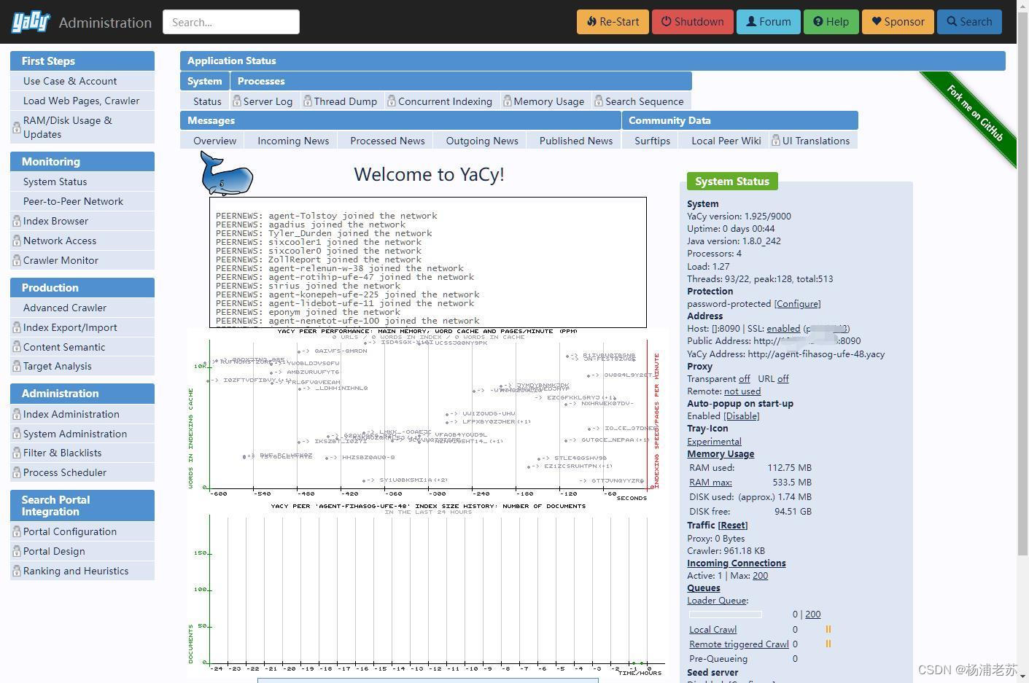Screen dimensions: 1029x683
Task: Click the lock icon beside Crawler Monitor
Action: tap(16, 260)
